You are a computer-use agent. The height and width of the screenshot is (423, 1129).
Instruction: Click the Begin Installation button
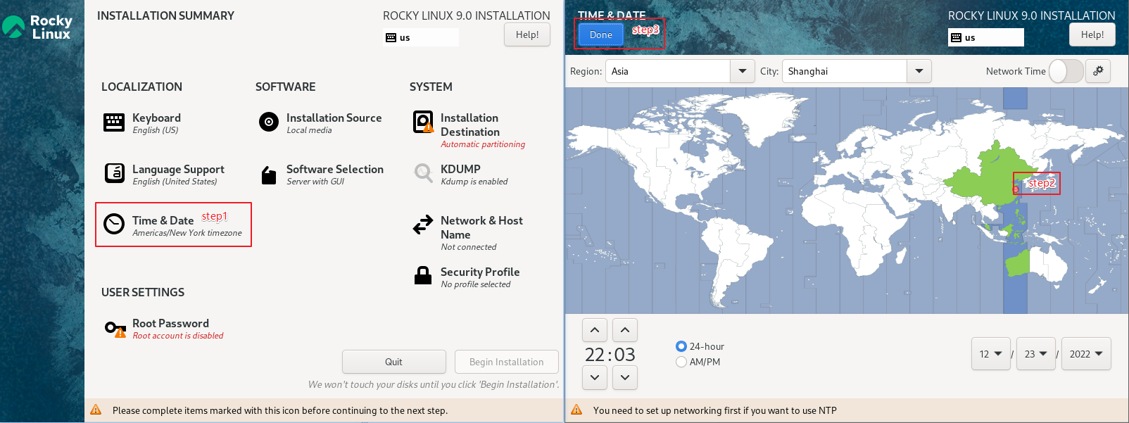pyautogui.click(x=507, y=362)
